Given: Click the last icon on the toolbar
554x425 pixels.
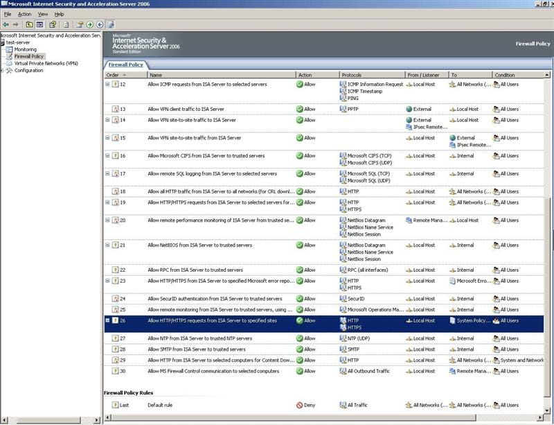Looking at the screenshot, I should coord(111,24).
